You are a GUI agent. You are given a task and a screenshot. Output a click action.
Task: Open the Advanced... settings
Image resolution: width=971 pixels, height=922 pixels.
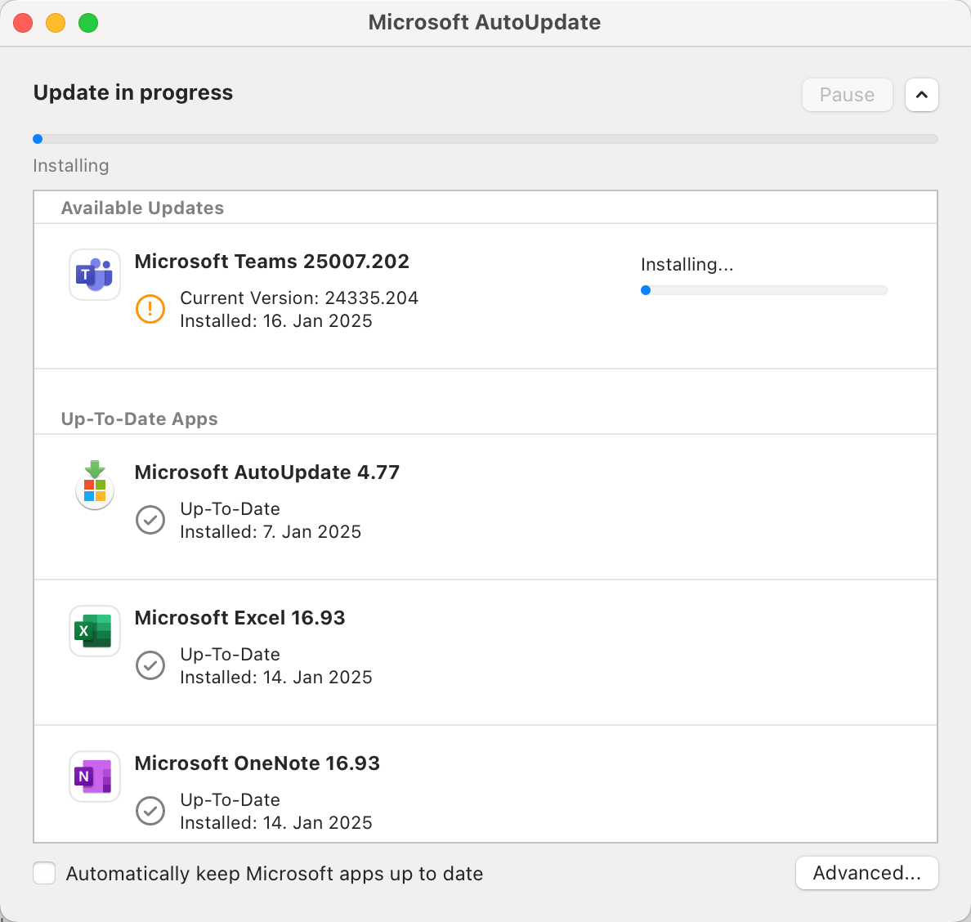pos(866,873)
